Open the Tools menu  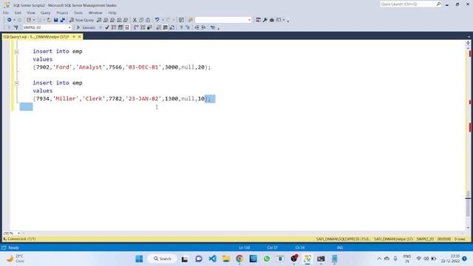[78, 13]
